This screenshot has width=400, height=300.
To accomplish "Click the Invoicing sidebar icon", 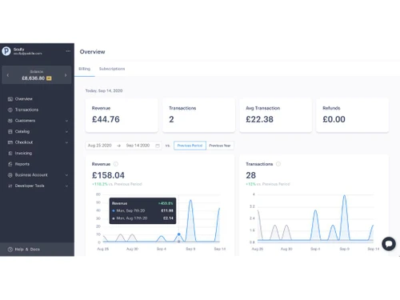I will [x=10, y=154].
